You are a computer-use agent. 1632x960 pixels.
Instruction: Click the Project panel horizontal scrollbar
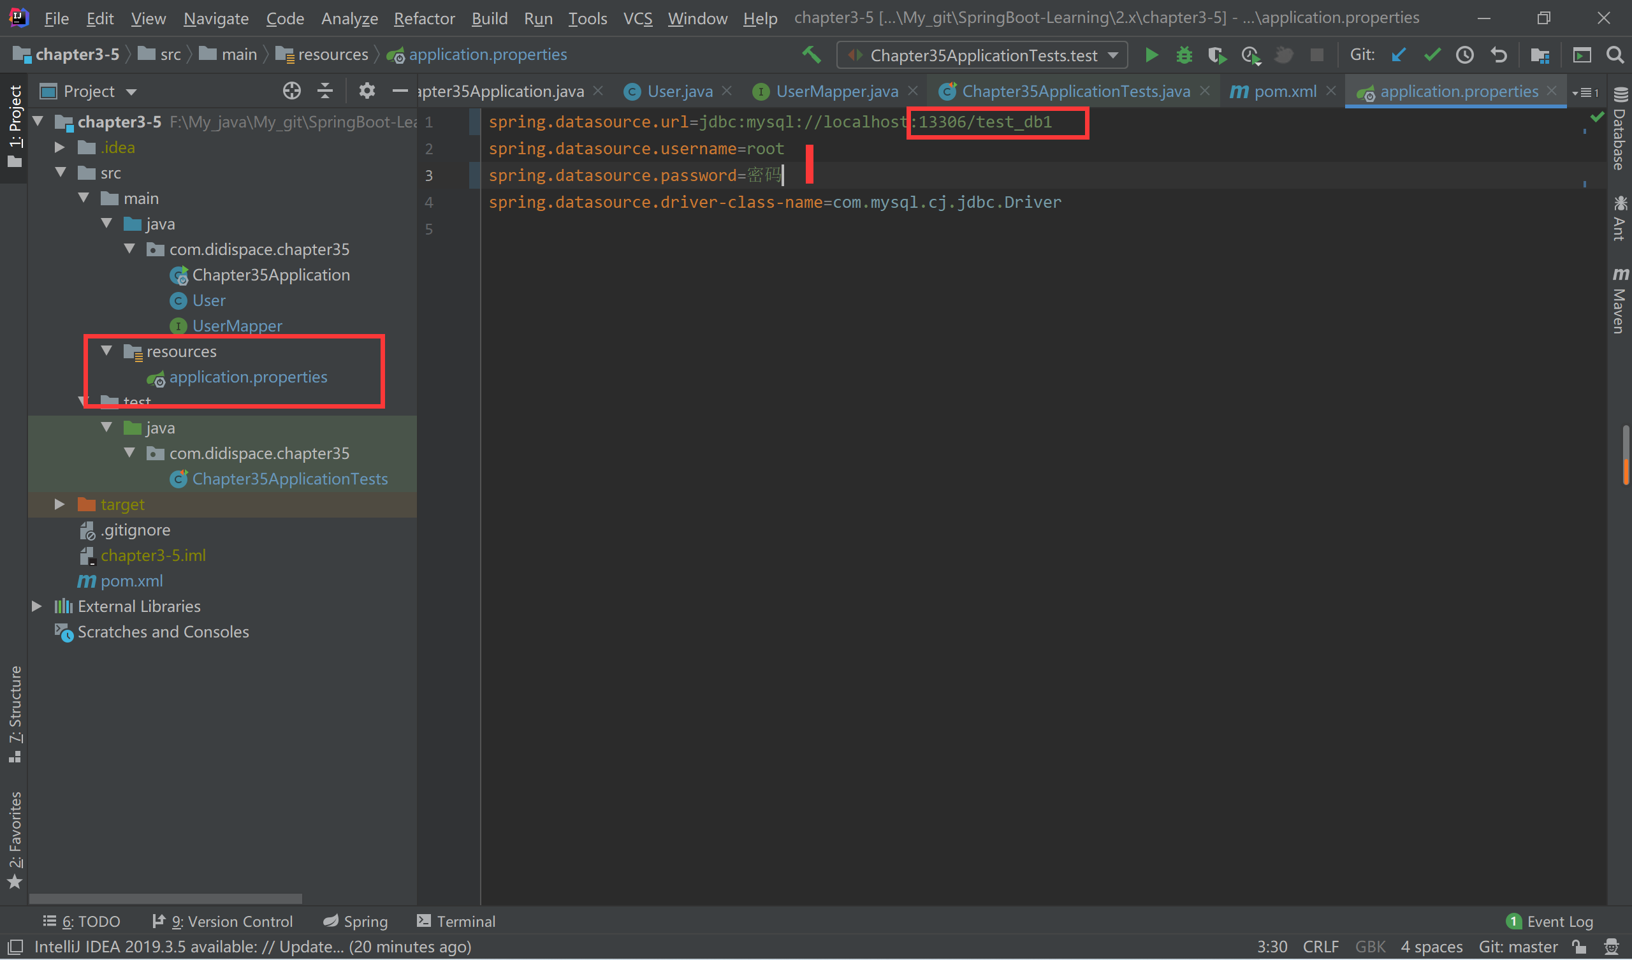(165, 898)
